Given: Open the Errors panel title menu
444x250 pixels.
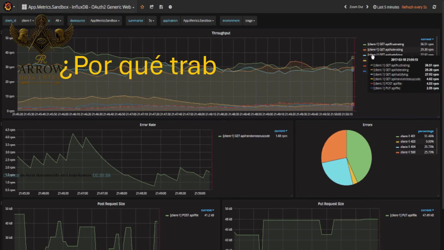Looking at the screenshot, I should click(368, 125).
